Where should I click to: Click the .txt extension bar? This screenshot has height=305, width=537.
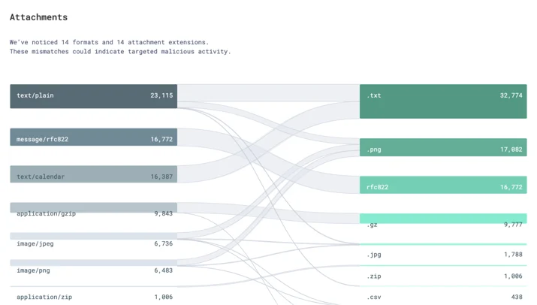[x=443, y=101]
